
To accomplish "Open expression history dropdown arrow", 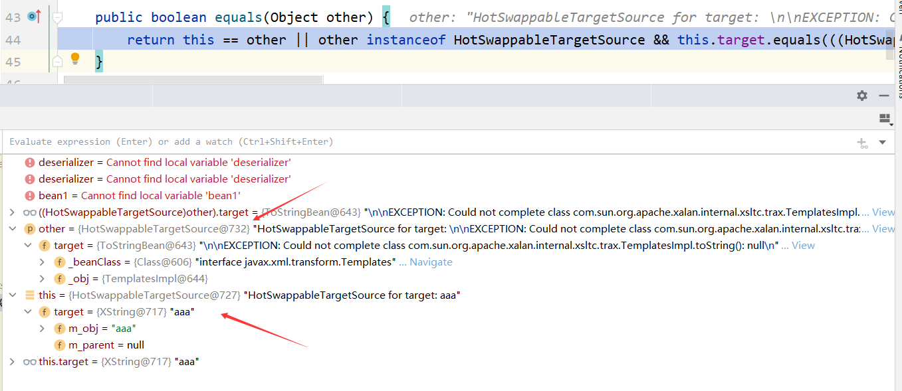I will (883, 142).
